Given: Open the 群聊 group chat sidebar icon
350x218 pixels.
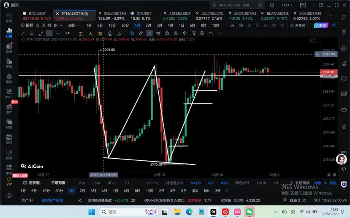Looking at the screenshot, I should (9, 124).
